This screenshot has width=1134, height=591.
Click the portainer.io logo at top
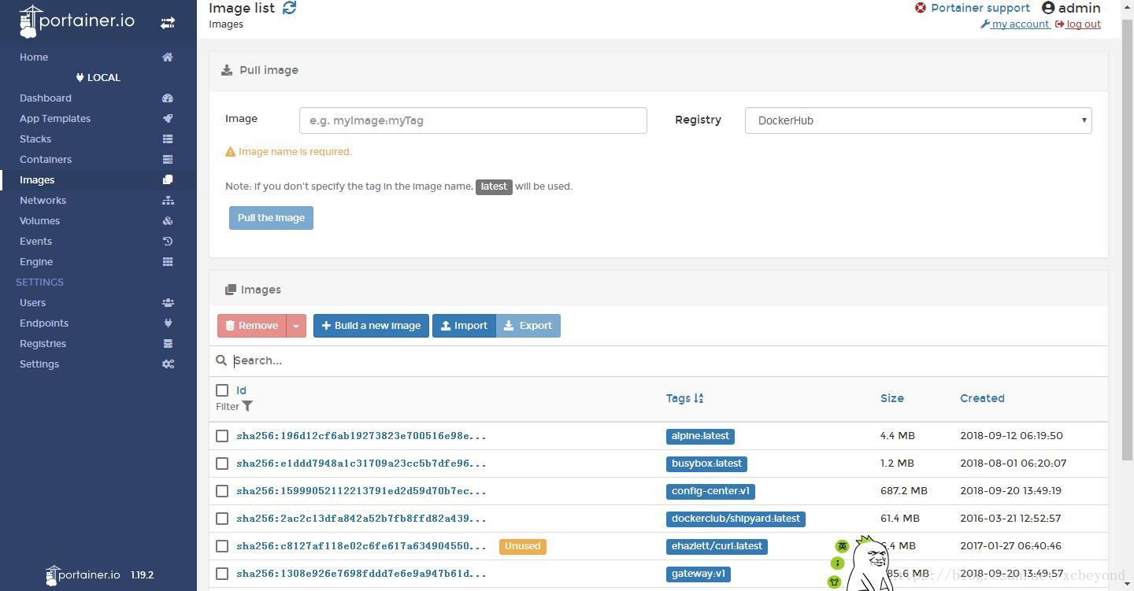pos(77,21)
